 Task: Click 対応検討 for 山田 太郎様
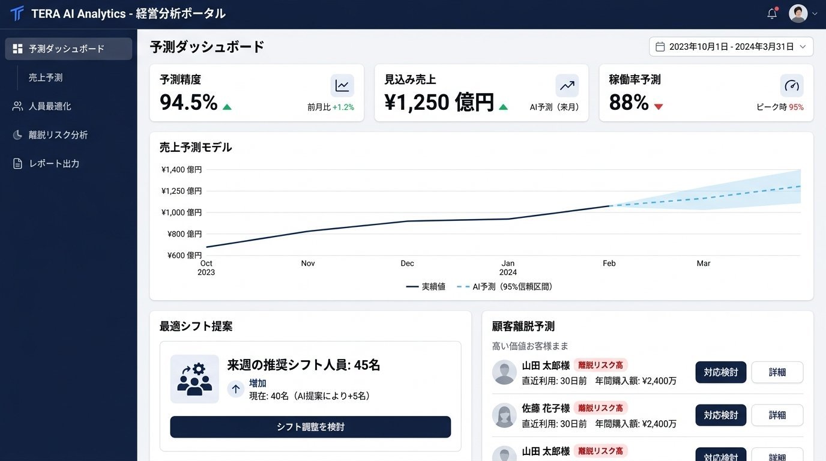click(720, 372)
